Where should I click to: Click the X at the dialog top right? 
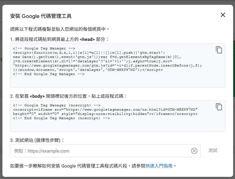click(223, 15)
